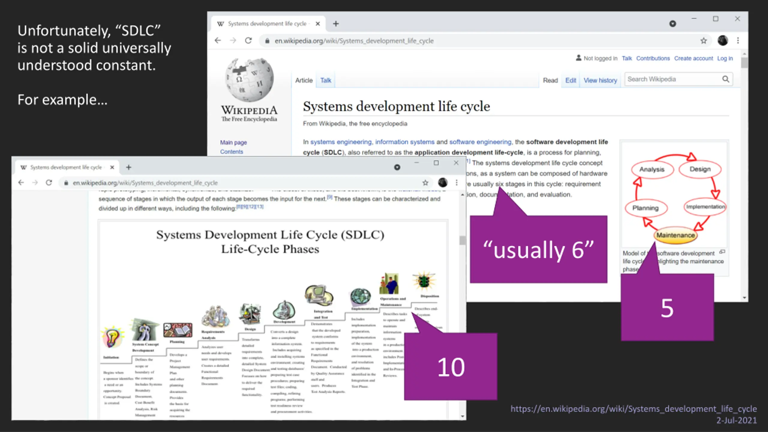Click front window scrollbar thumb
Screen dimensions: 768x432
click(462, 240)
